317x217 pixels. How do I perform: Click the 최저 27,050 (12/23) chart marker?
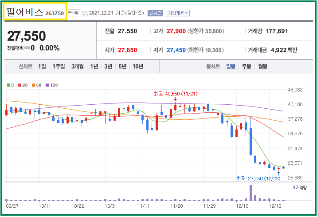coord(258,179)
